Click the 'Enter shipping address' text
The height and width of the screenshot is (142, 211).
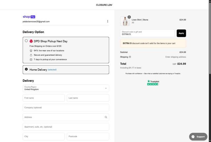pyautogui.click(x=176, y=57)
